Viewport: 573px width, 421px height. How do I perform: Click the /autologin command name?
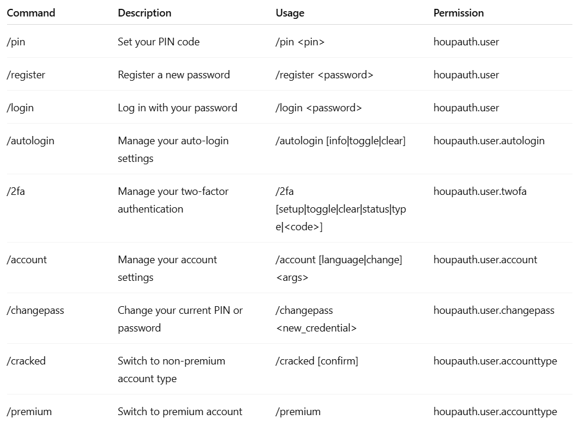pos(30,141)
